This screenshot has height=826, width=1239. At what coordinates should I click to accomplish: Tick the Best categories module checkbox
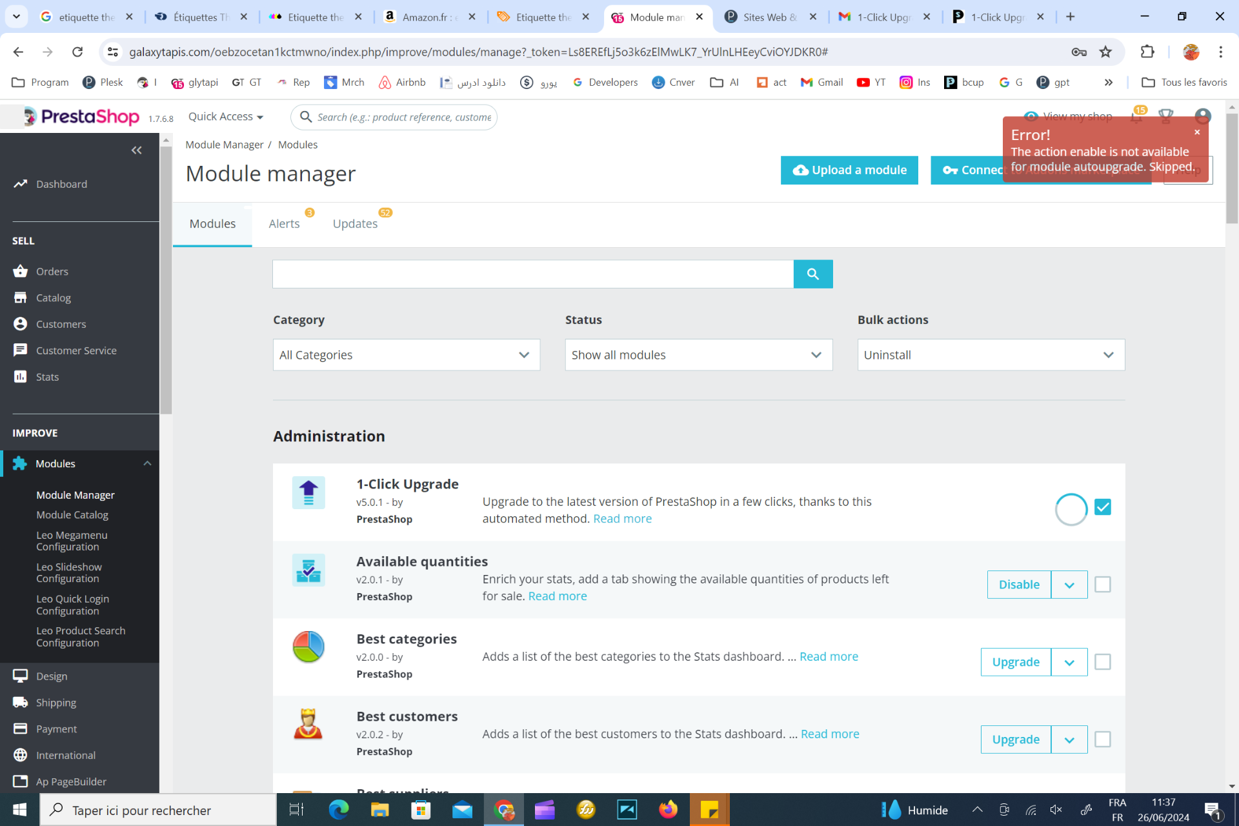click(1103, 662)
